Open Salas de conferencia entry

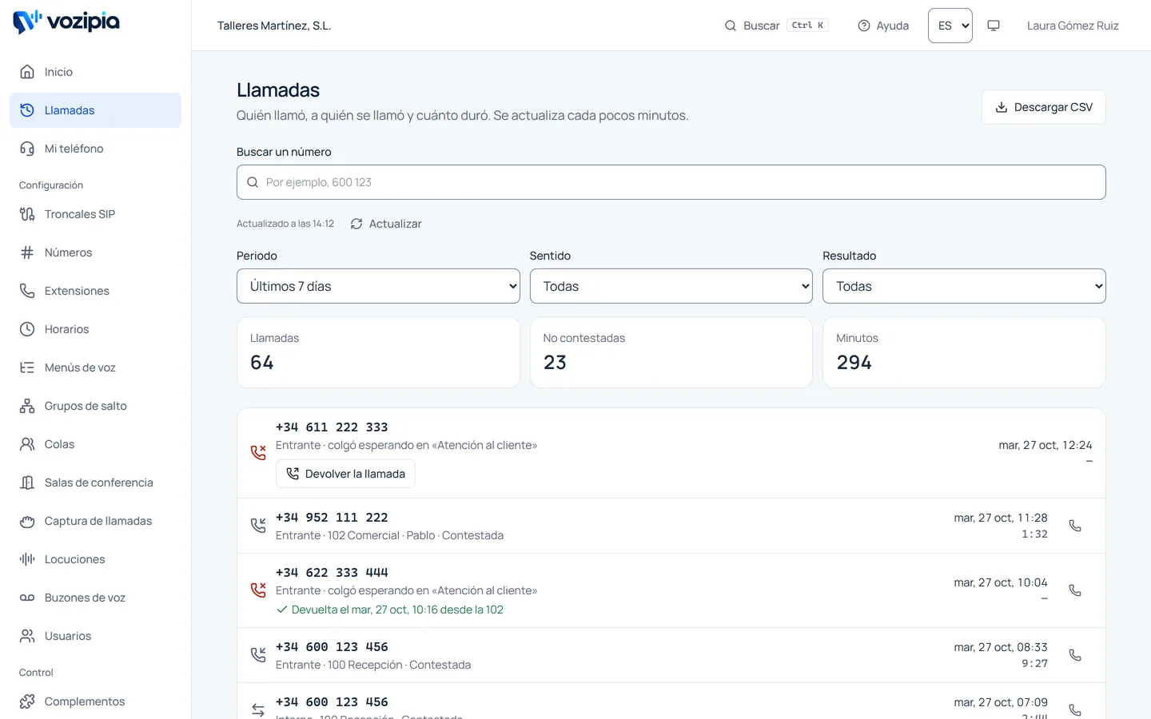tap(95, 483)
